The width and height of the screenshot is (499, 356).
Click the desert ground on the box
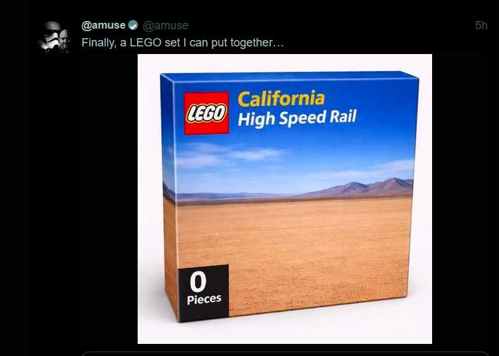click(x=300, y=248)
